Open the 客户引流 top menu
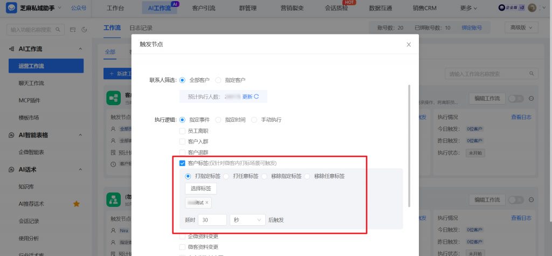The image size is (552, 256). [204, 8]
